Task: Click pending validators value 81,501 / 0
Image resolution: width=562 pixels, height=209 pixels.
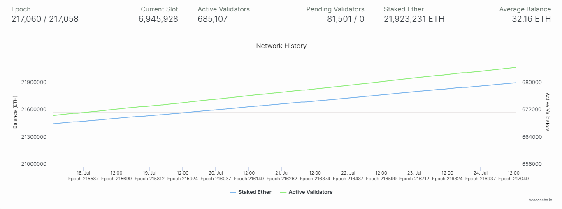Action: (x=346, y=19)
